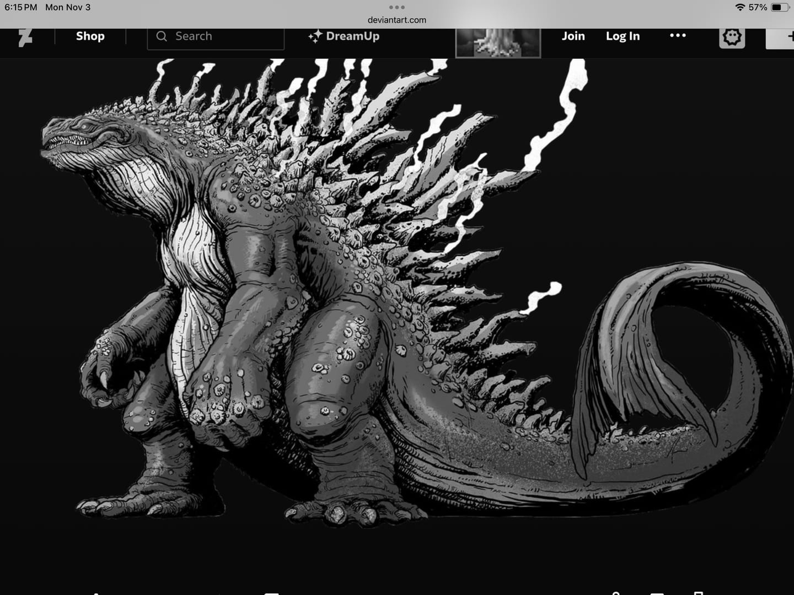Open the pixelated thumbnail in the header
The height and width of the screenshot is (595, 794).
click(x=498, y=42)
